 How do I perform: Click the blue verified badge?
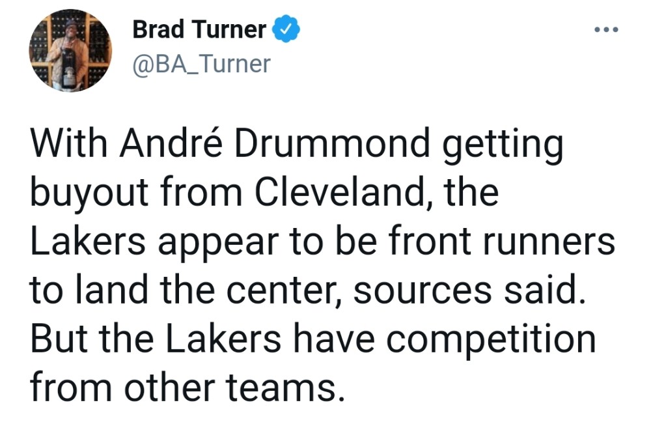tap(286, 29)
